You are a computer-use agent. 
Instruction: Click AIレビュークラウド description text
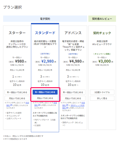(102, 44)
